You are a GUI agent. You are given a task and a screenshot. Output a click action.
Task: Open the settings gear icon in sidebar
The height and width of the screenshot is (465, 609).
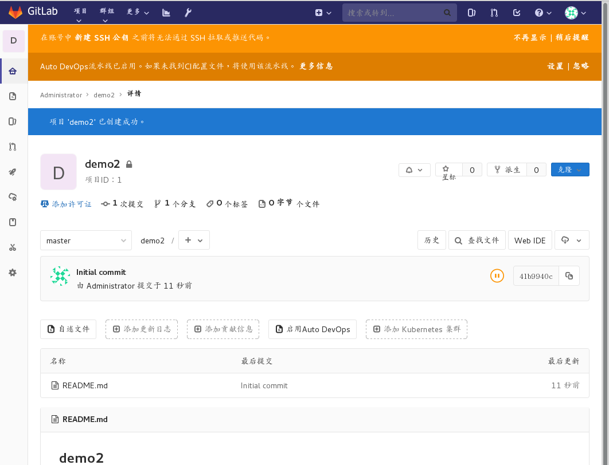(13, 273)
